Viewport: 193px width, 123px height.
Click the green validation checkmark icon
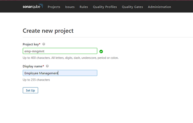coord(101,51)
